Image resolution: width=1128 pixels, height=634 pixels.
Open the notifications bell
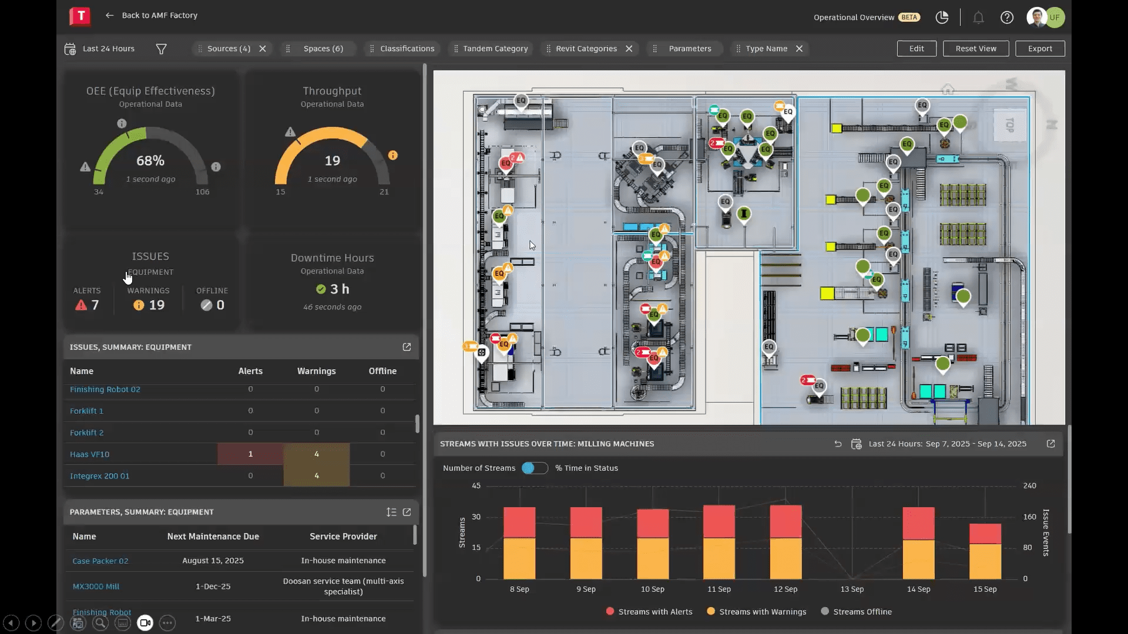978,18
